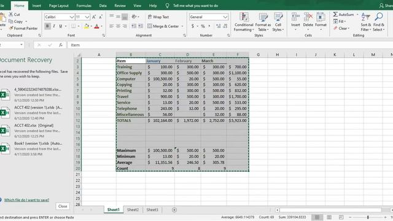Open the Review ribbon tab

120,6
